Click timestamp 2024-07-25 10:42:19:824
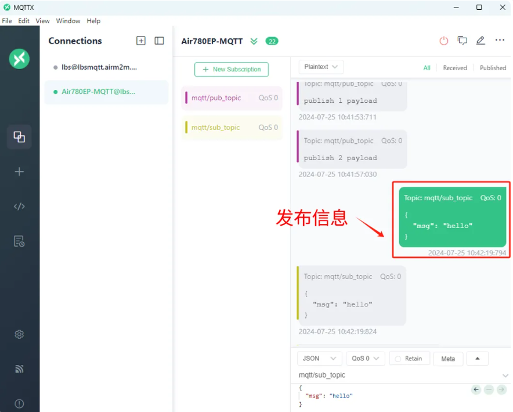Image resolution: width=513 pixels, height=412 pixels. 338,332
